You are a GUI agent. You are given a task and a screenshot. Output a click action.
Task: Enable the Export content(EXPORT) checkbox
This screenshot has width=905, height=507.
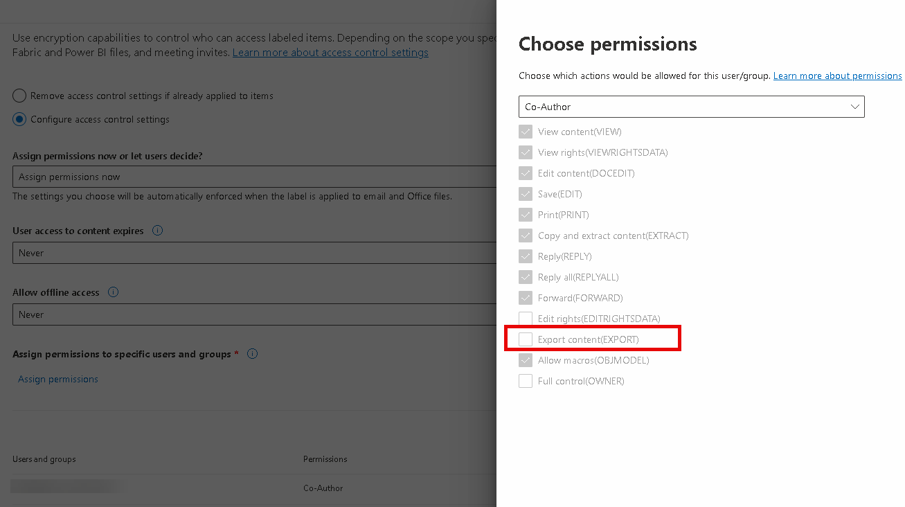tap(526, 339)
